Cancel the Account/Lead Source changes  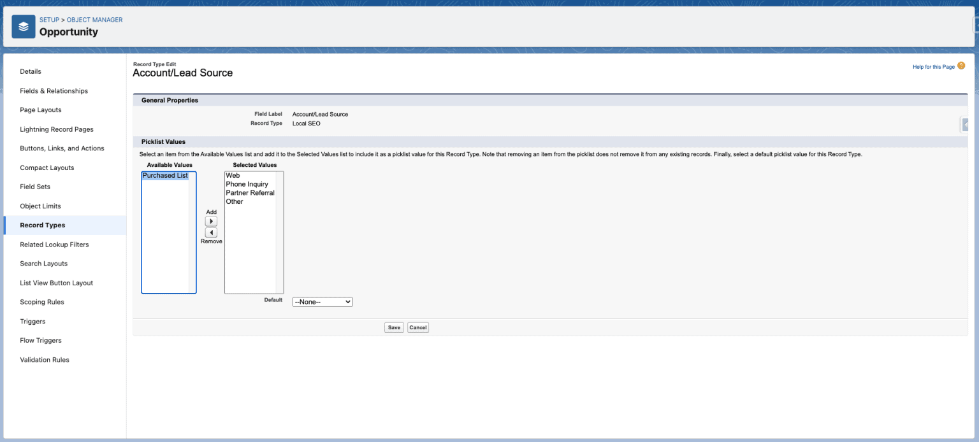(x=417, y=327)
